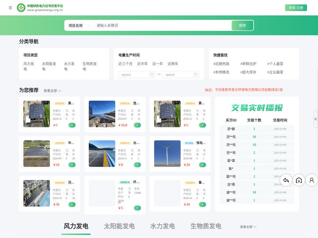Open the start date picker field
The image size is (318, 238).
[x=137, y=74]
